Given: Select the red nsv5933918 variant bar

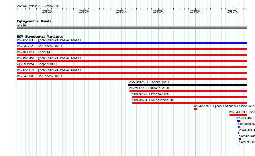Looking at the screenshot, I should (188, 91).
